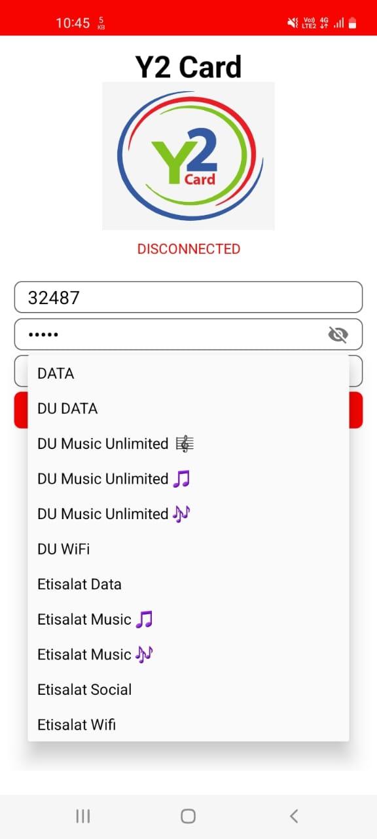Tap the Android home button icon
The width and height of the screenshot is (377, 839).
click(188, 816)
